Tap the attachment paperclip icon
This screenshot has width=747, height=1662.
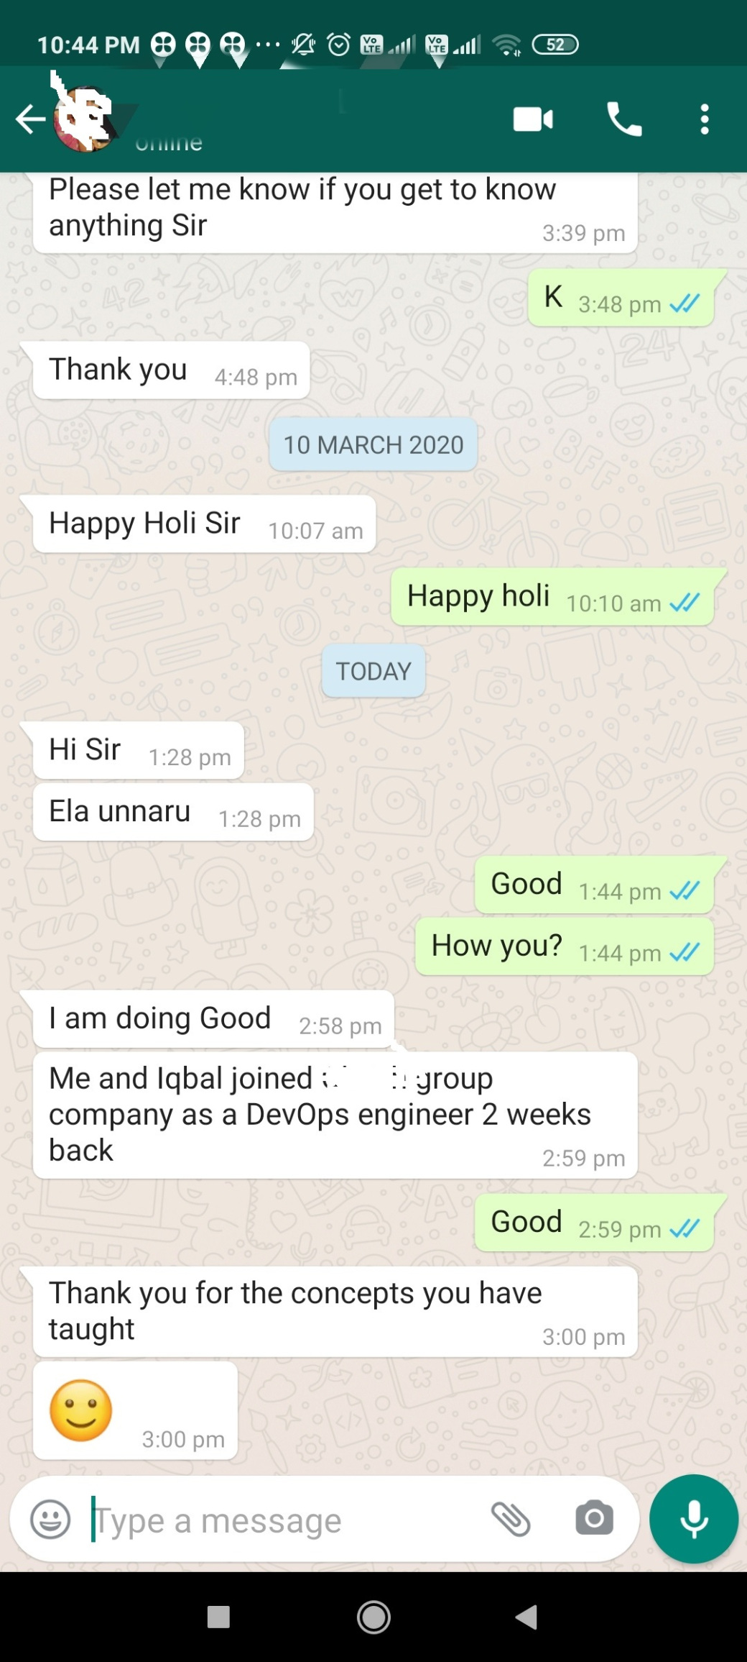point(511,1519)
